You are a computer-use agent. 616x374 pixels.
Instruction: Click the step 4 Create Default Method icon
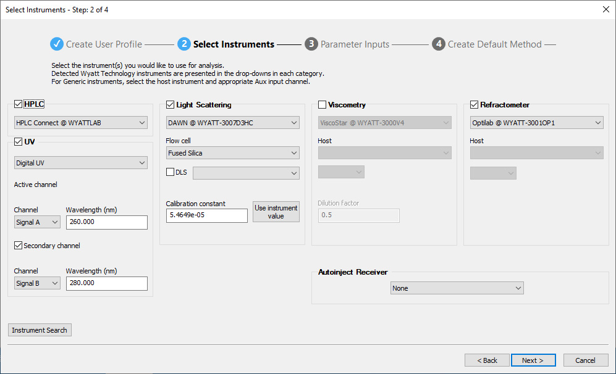438,44
